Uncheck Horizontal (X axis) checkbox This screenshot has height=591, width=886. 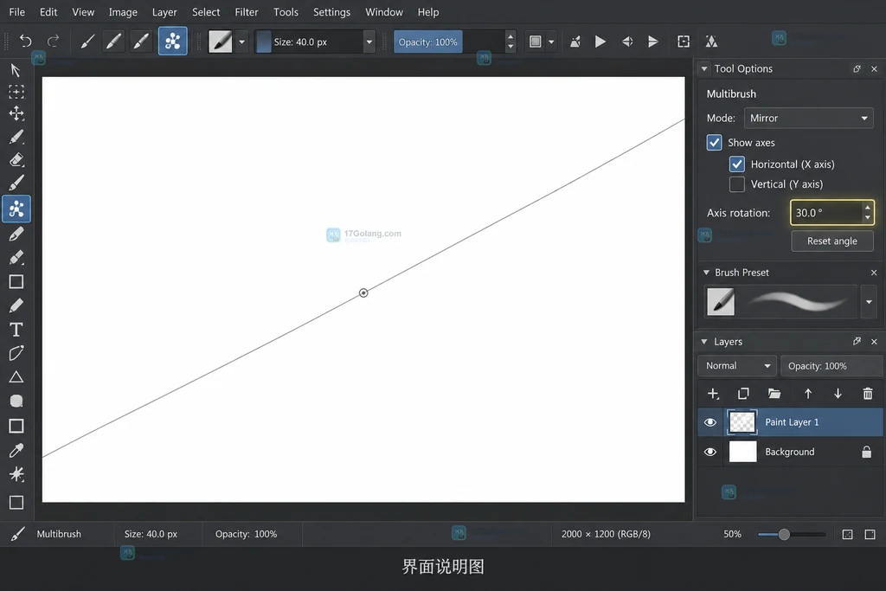[x=737, y=164]
